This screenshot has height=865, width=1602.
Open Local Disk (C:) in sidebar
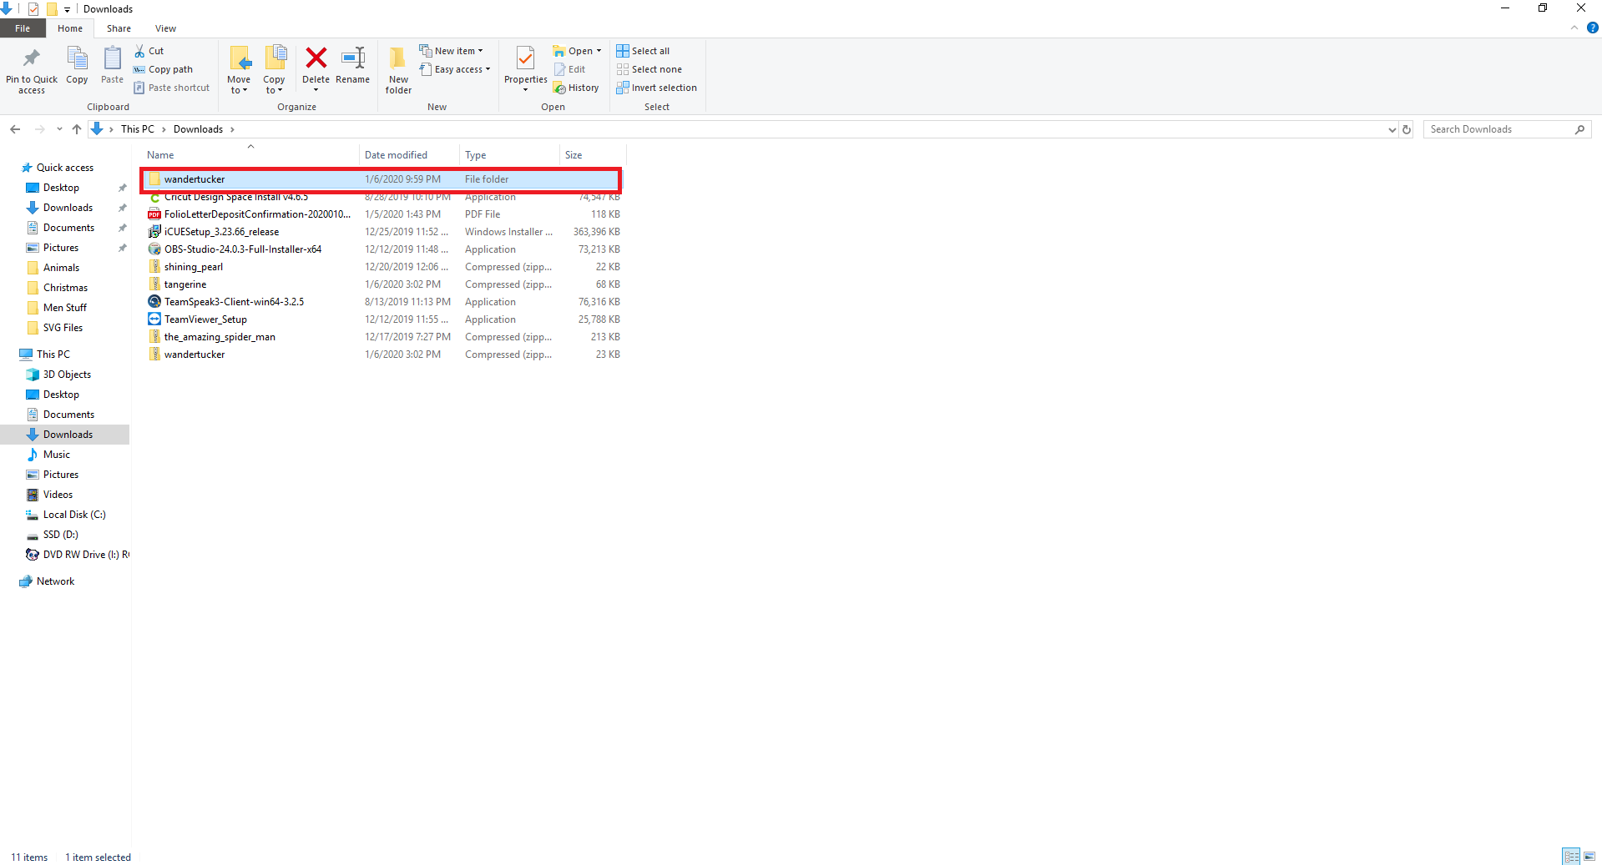click(74, 515)
